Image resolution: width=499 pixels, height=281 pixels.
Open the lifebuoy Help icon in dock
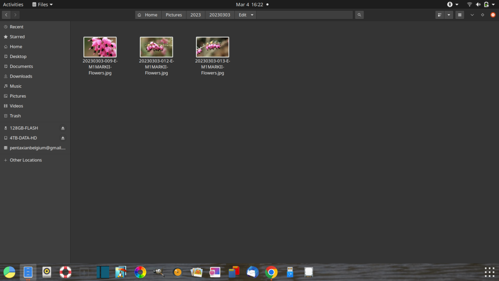[65, 272]
